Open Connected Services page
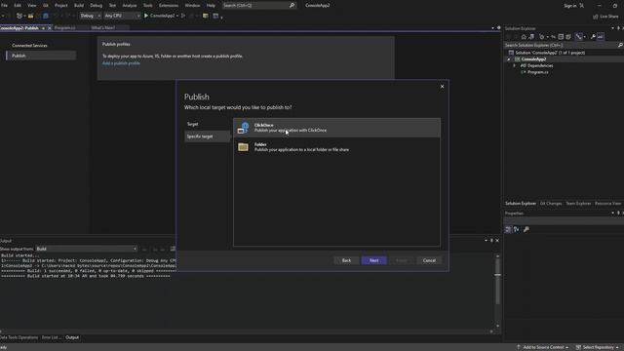 tap(29, 46)
